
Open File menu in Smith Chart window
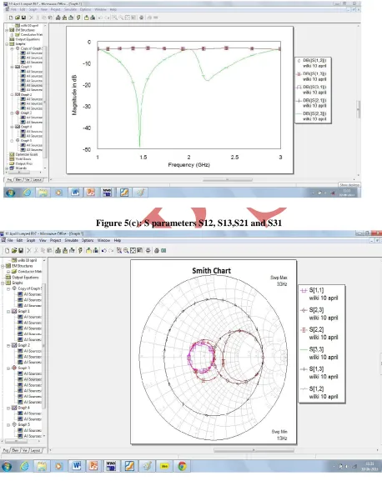[10, 240]
